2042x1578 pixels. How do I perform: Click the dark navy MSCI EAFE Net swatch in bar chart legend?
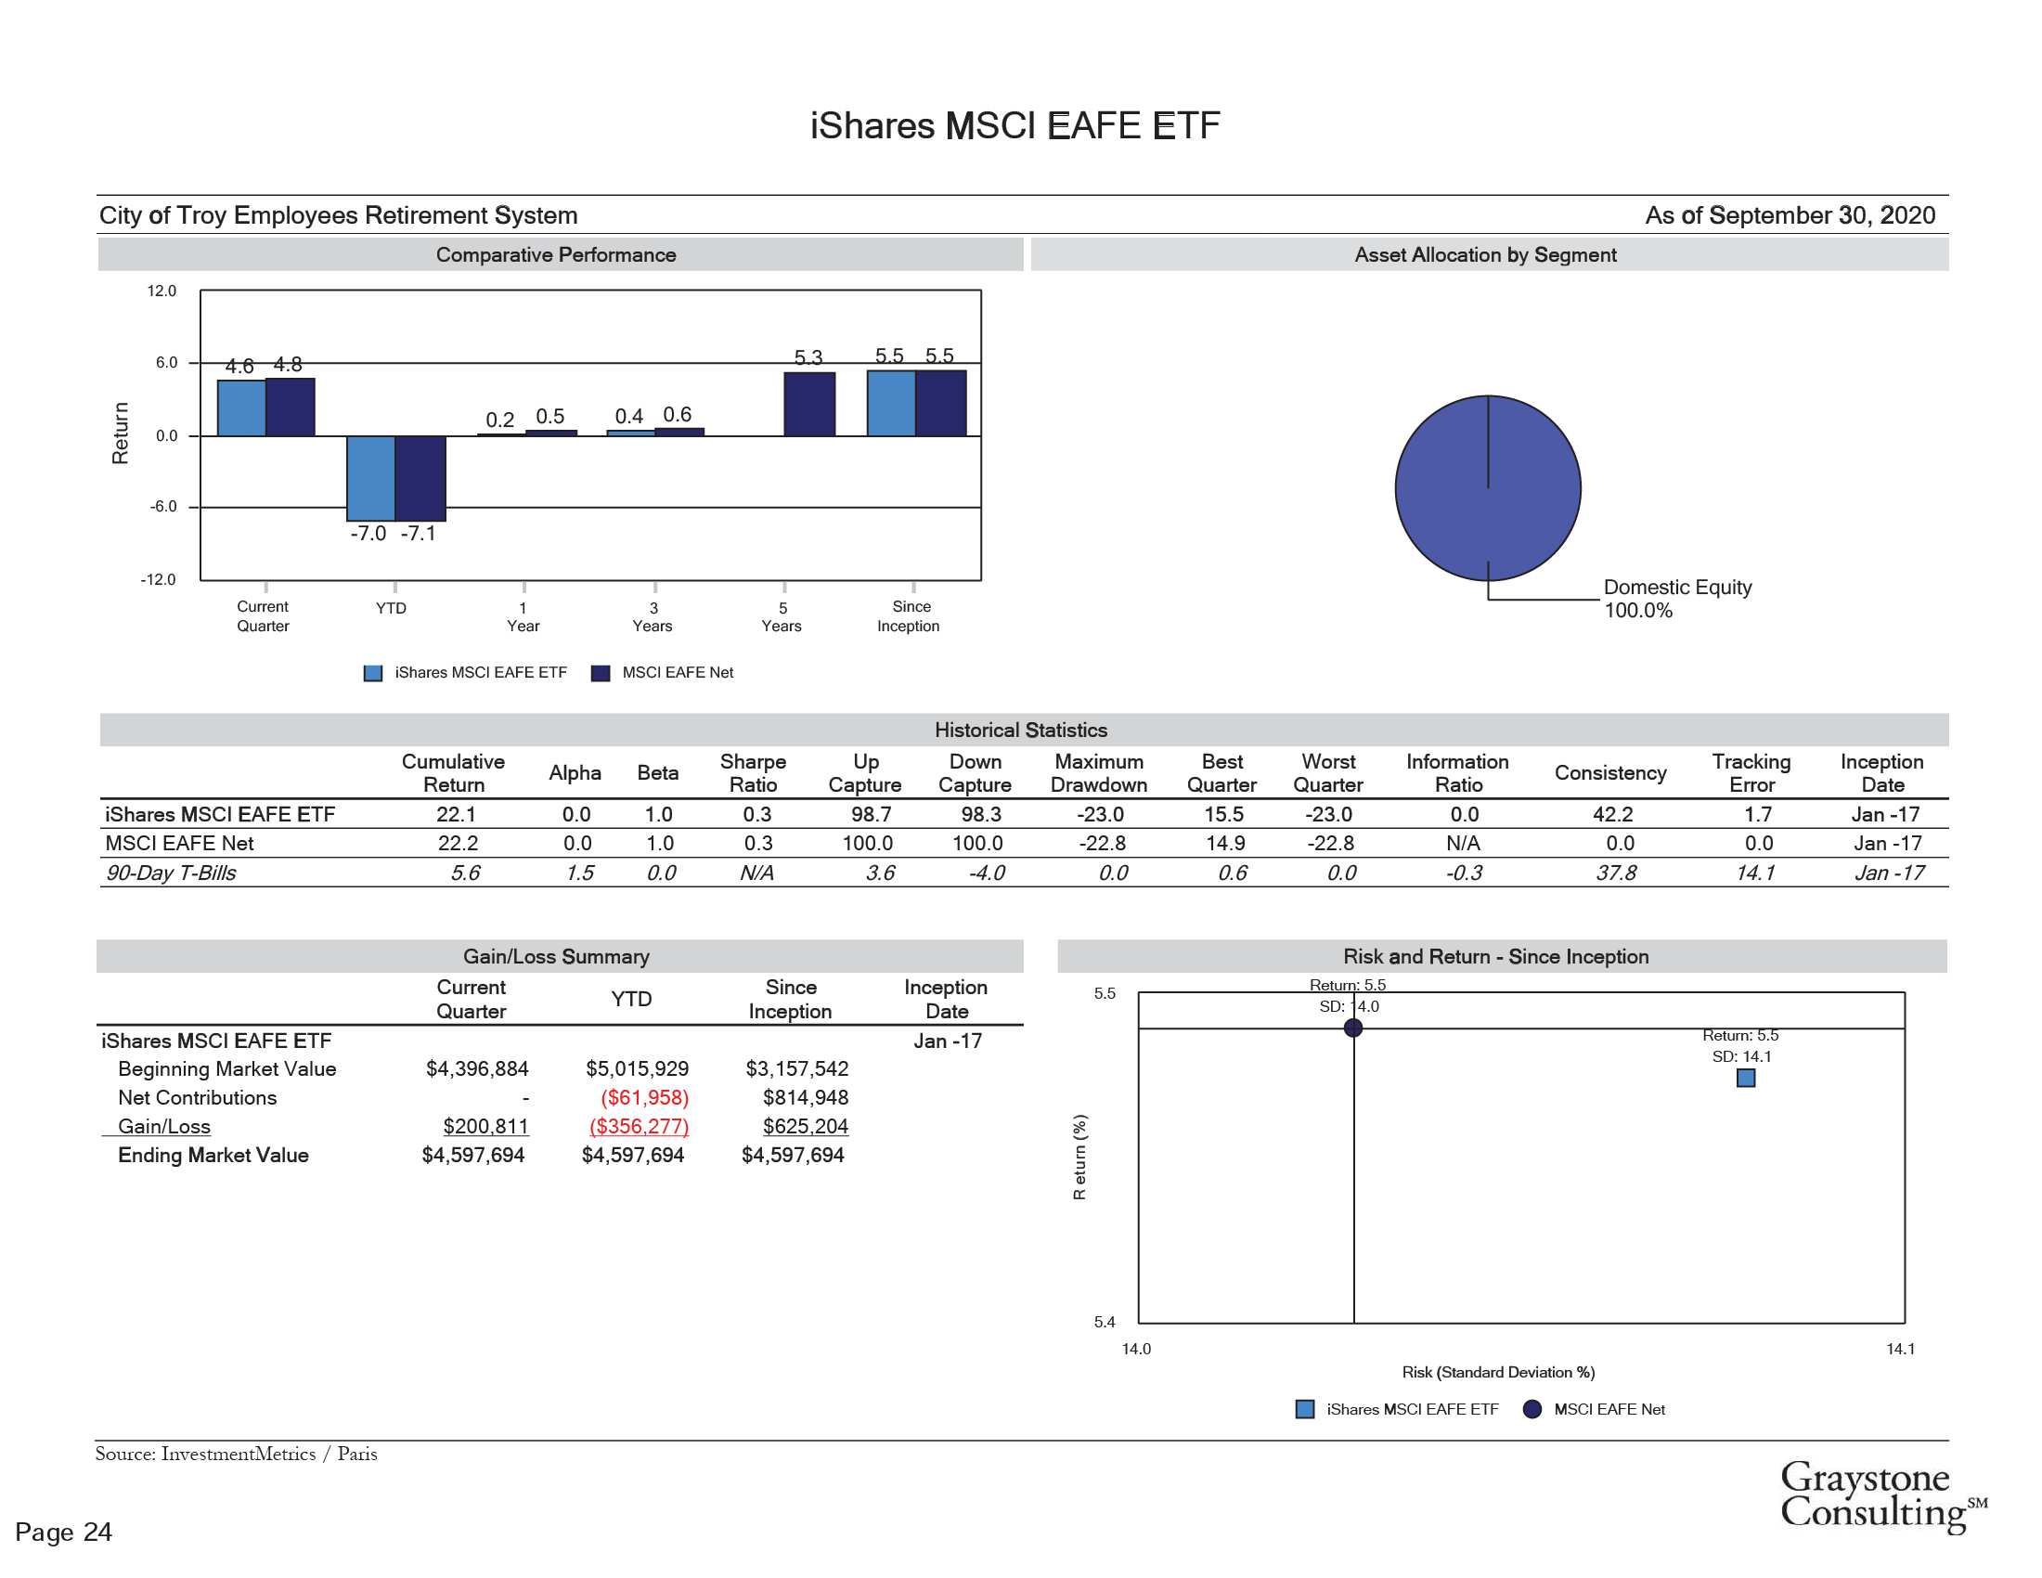click(601, 673)
